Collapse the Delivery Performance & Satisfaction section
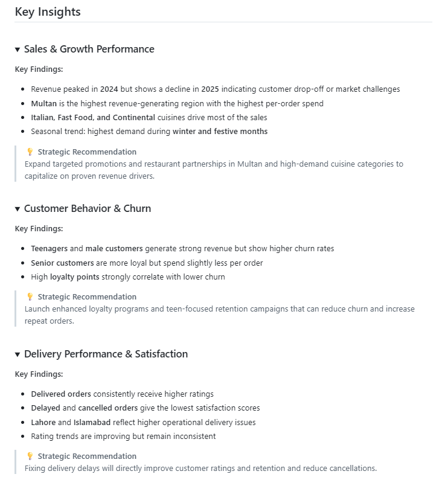 pos(18,354)
